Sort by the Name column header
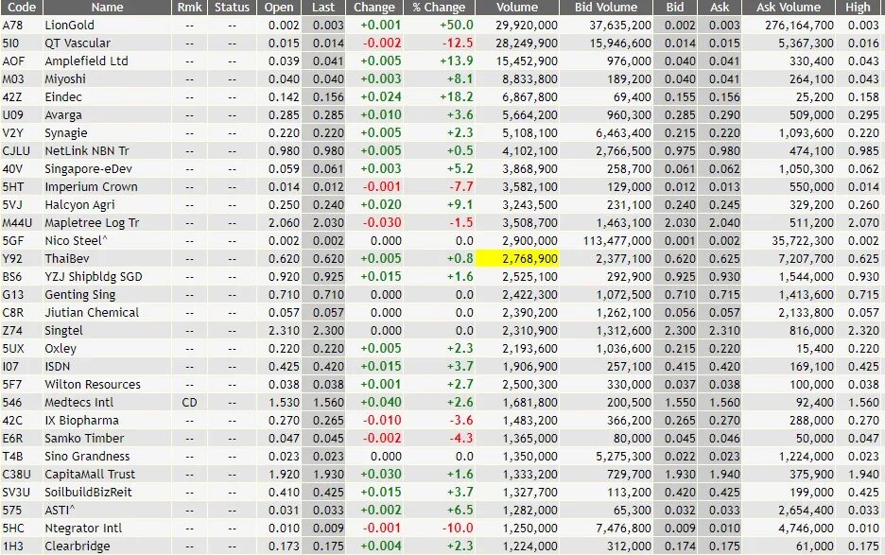 coord(107,8)
